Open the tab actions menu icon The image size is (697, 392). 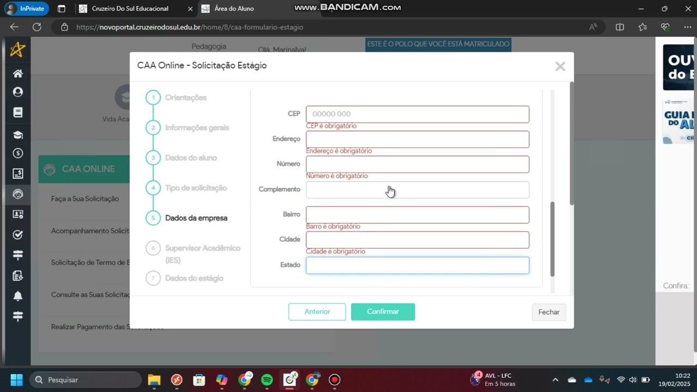62,9
